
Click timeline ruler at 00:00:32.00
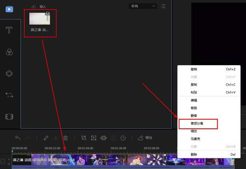point(52,148)
